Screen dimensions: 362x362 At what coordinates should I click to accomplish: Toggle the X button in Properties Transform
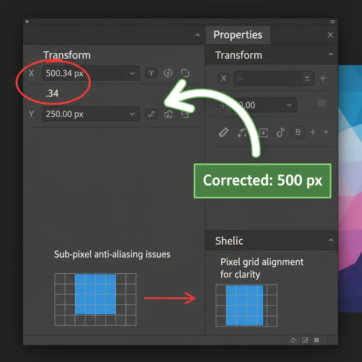[x=223, y=78]
